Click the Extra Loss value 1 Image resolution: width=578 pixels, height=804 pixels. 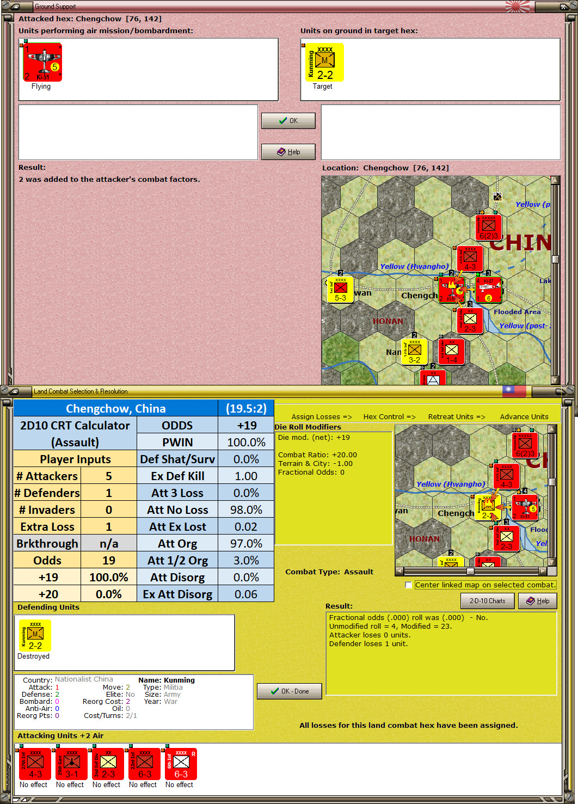[x=109, y=527]
